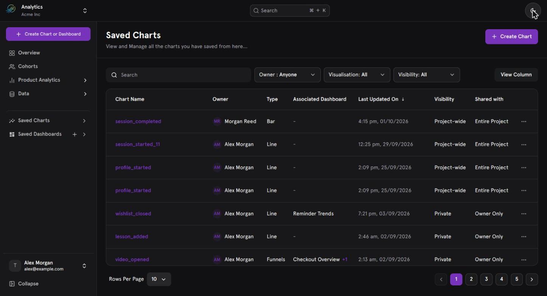
Task: Go to page 5 of results
Action: tap(516, 279)
